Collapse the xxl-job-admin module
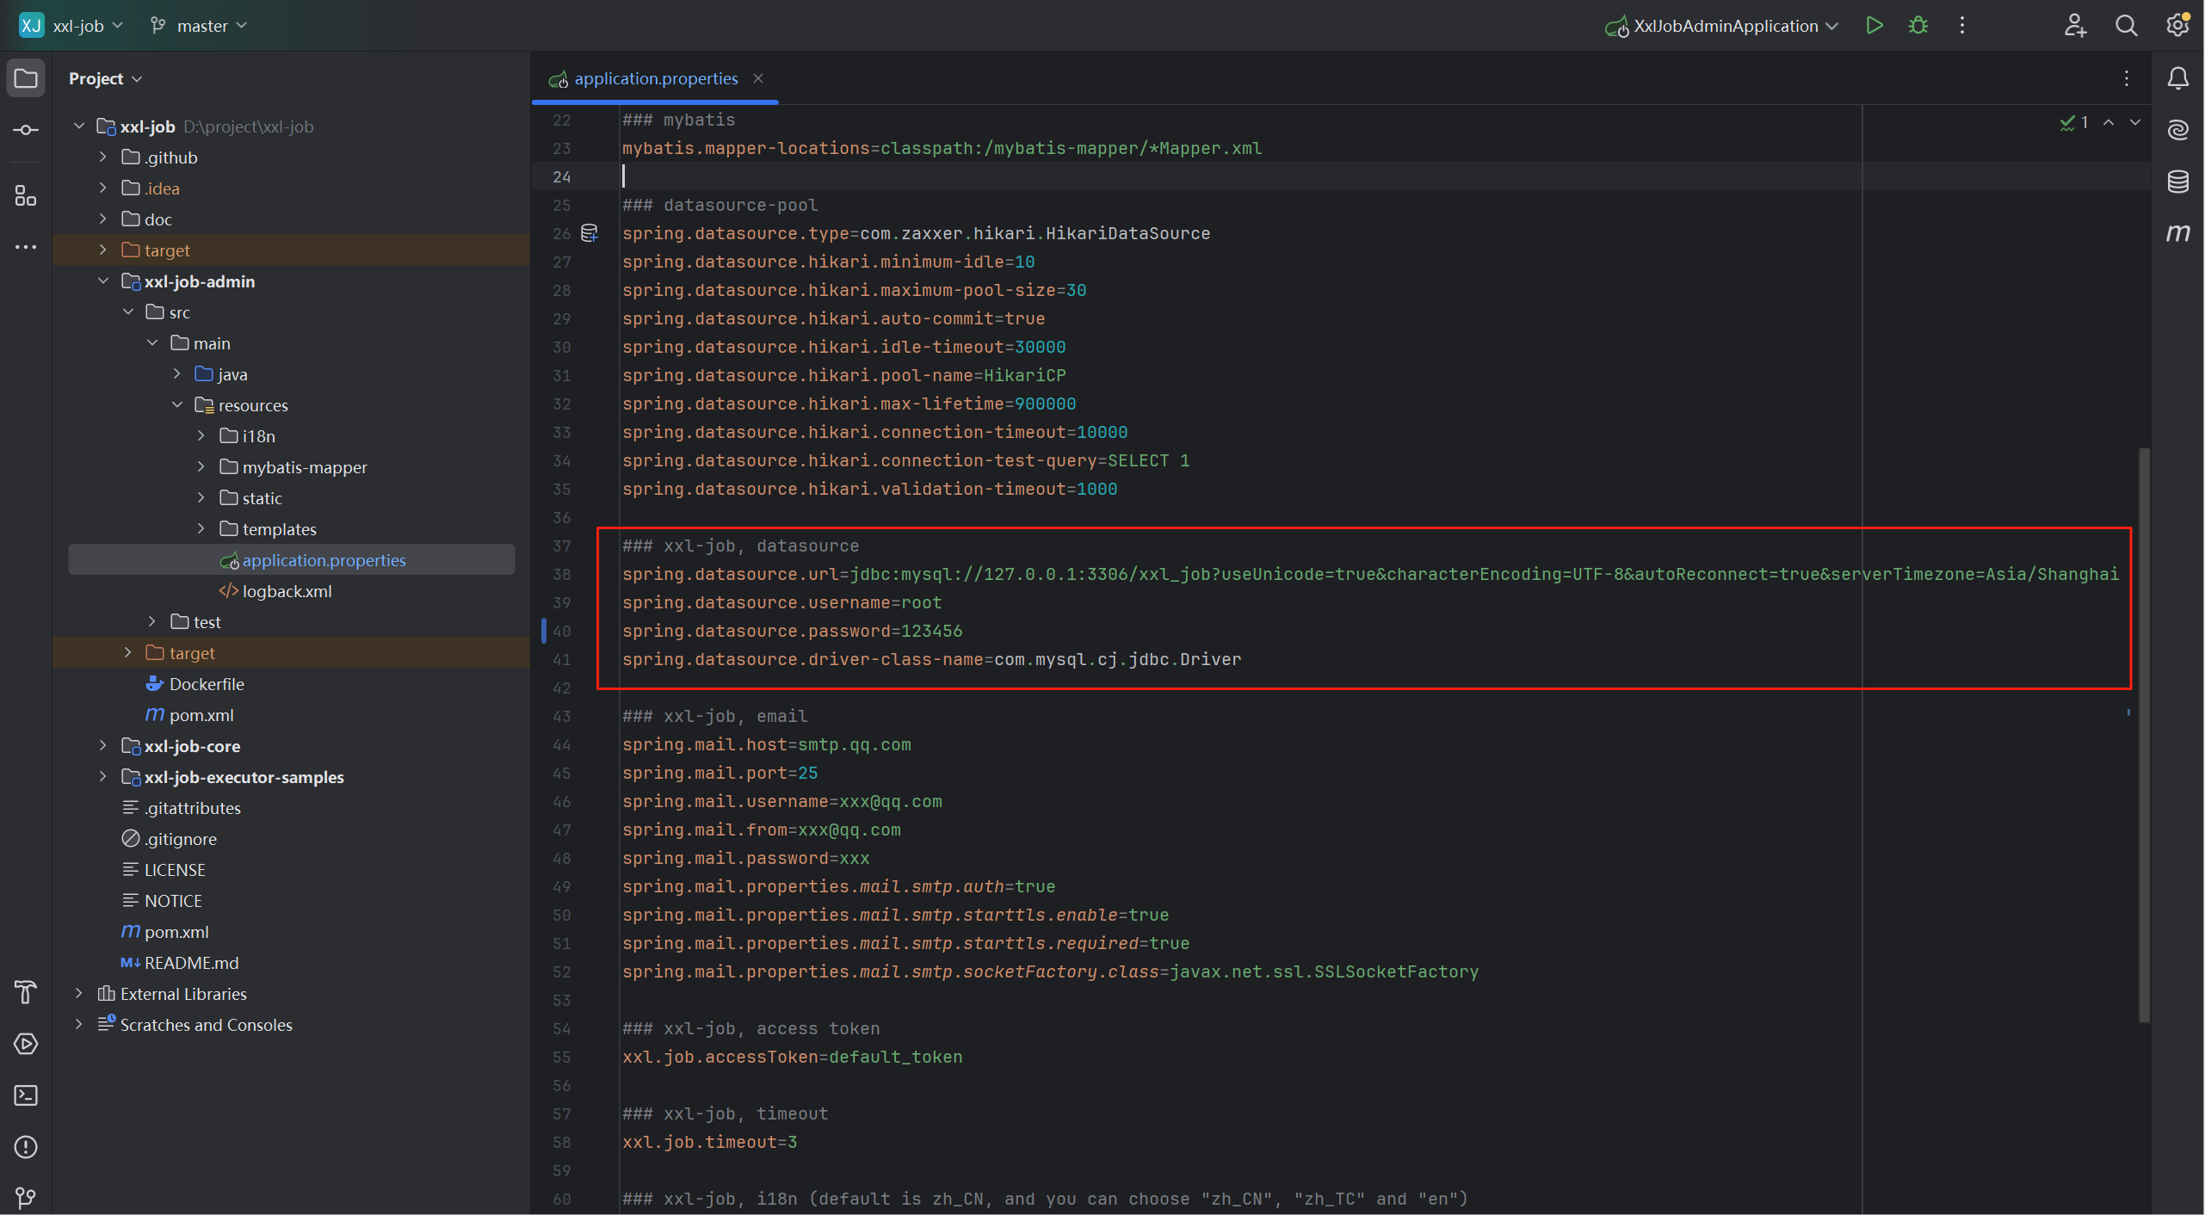Viewport: 2205px width, 1215px height. 103,281
